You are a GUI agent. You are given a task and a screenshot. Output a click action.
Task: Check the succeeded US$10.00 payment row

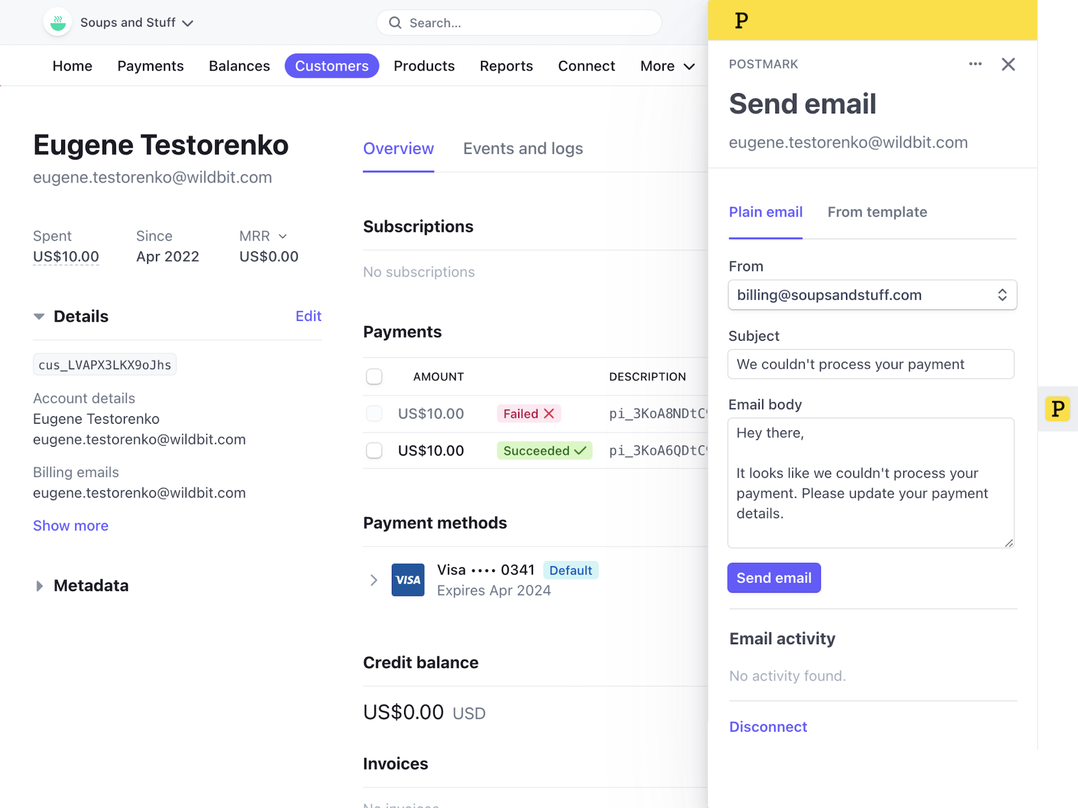click(x=374, y=450)
